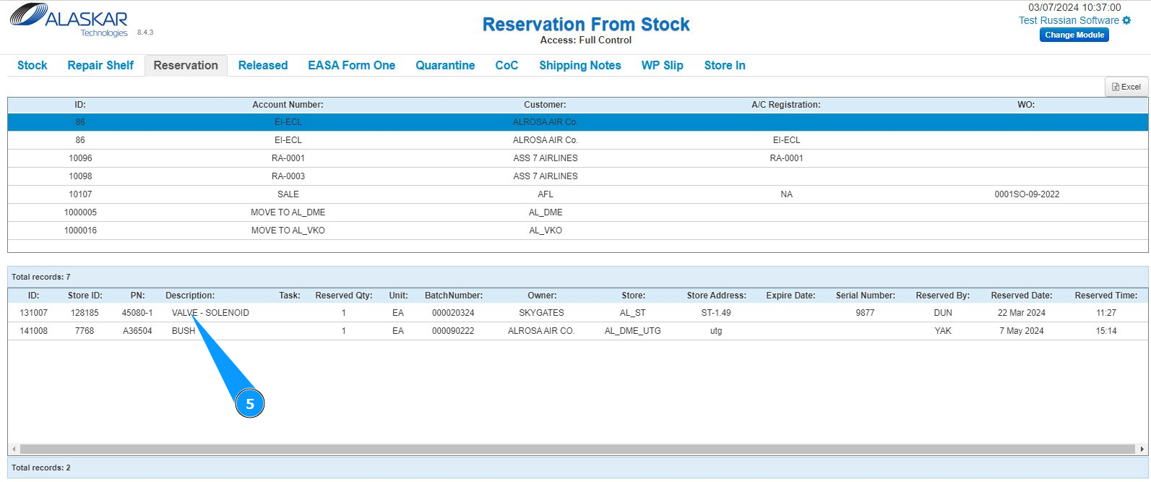Switch to the CoC tab
This screenshot has height=482, width=1151.
[x=506, y=65]
